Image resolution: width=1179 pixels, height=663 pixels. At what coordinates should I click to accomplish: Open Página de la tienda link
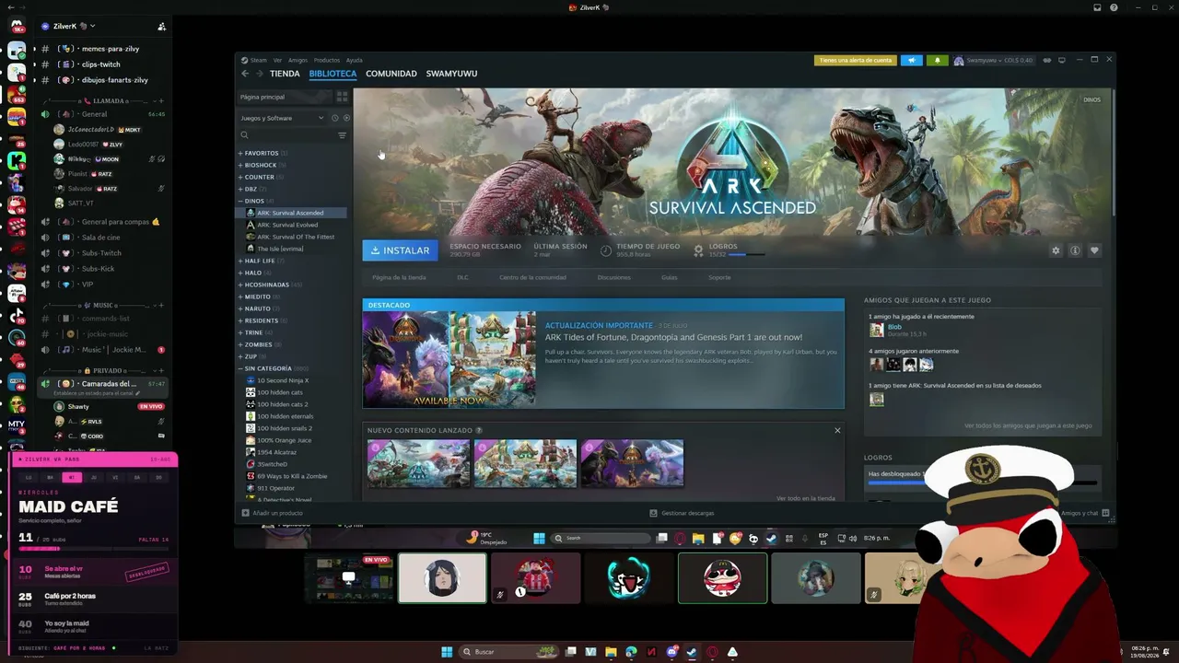click(399, 277)
